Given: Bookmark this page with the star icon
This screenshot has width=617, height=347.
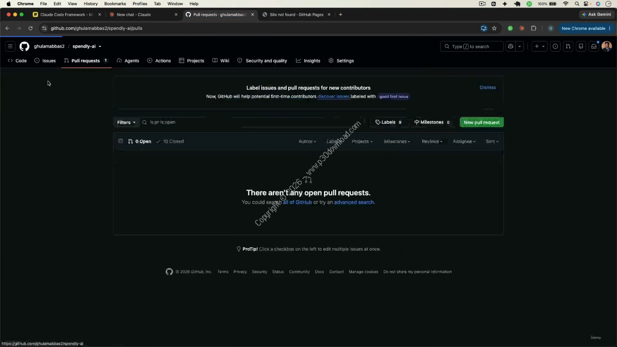Looking at the screenshot, I should (494, 28).
